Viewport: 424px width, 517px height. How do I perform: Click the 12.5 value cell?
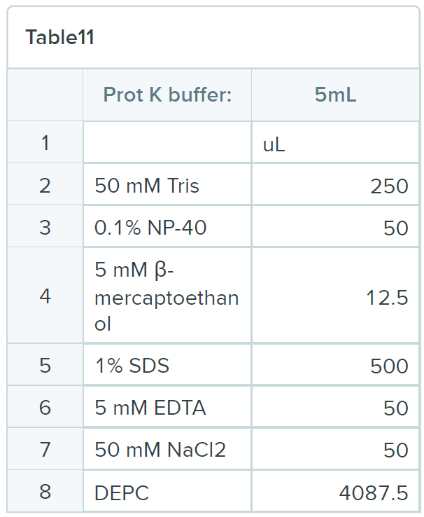[x=335, y=298]
